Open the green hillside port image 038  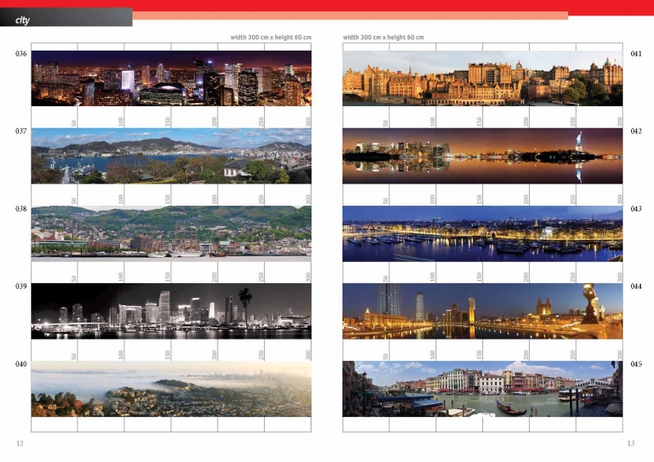click(x=171, y=232)
